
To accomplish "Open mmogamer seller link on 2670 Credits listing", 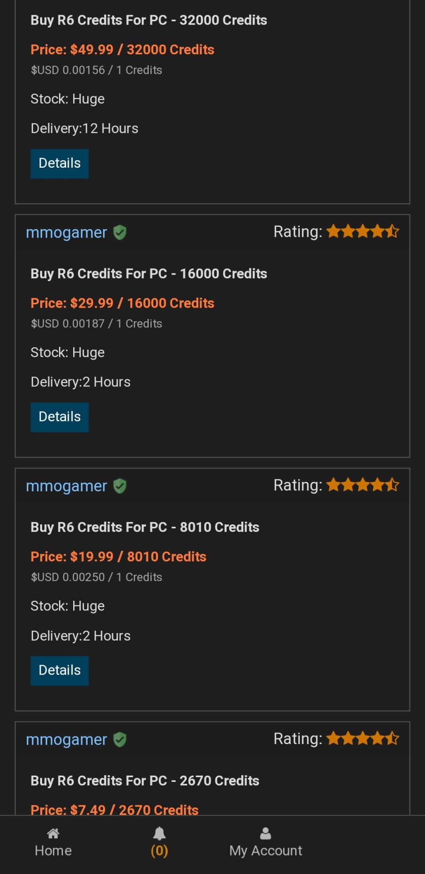I will coord(67,740).
